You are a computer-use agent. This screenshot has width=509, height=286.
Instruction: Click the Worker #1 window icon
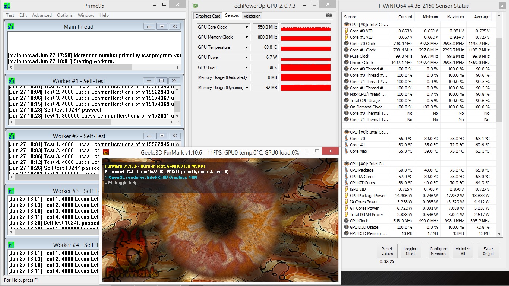click(11, 81)
